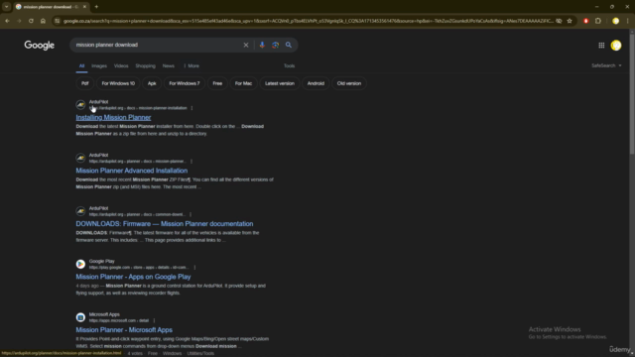
Task: Click the magnifier search button
Action: pos(289,45)
